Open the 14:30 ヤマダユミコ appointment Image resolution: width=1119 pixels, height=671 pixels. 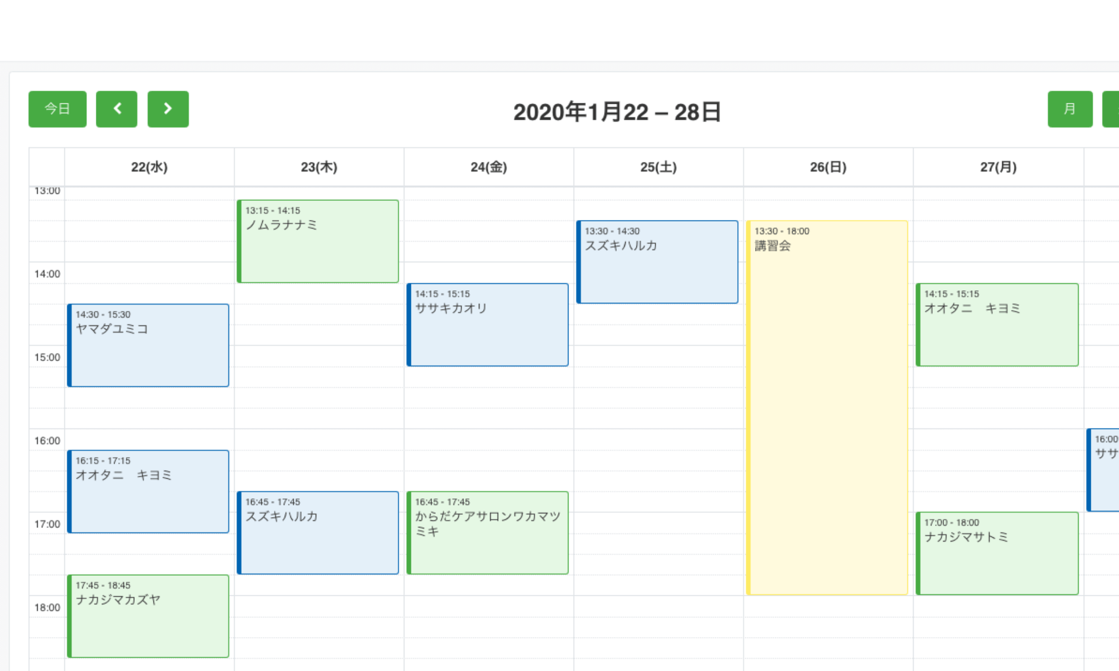[x=148, y=345]
